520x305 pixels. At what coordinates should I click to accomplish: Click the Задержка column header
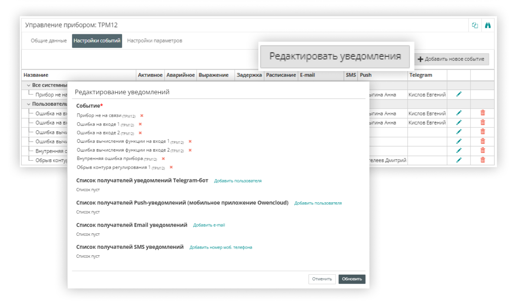[249, 75]
